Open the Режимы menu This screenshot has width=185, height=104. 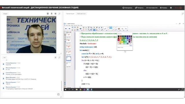pyautogui.click(x=164, y=8)
